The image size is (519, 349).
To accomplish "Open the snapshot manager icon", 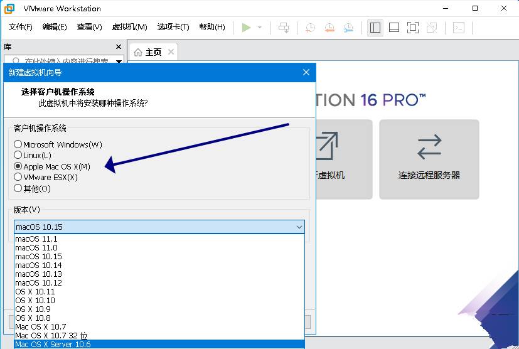I will click(348, 28).
